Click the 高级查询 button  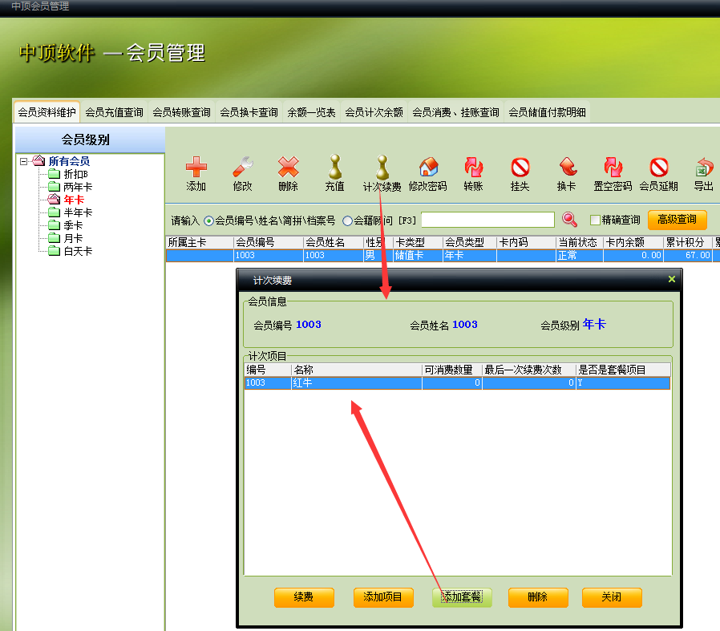click(x=678, y=220)
